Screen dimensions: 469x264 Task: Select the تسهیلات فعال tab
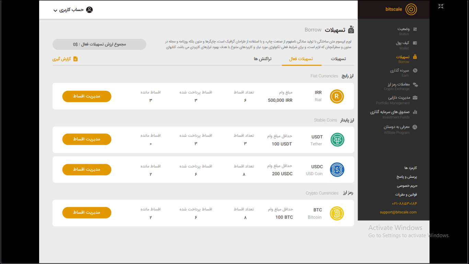click(301, 59)
